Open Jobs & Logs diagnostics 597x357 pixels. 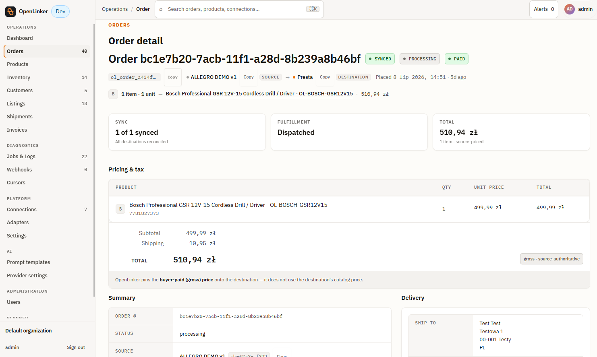pos(47,157)
